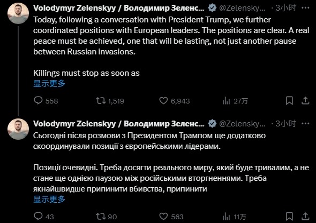Image resolution: width=316 pixels, height=223 pixels.
Task: Share the Ukrainian-language tweet
Action: [x=305, y=217]
